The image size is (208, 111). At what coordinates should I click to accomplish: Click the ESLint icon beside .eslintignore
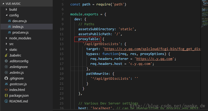pos(6,67)
